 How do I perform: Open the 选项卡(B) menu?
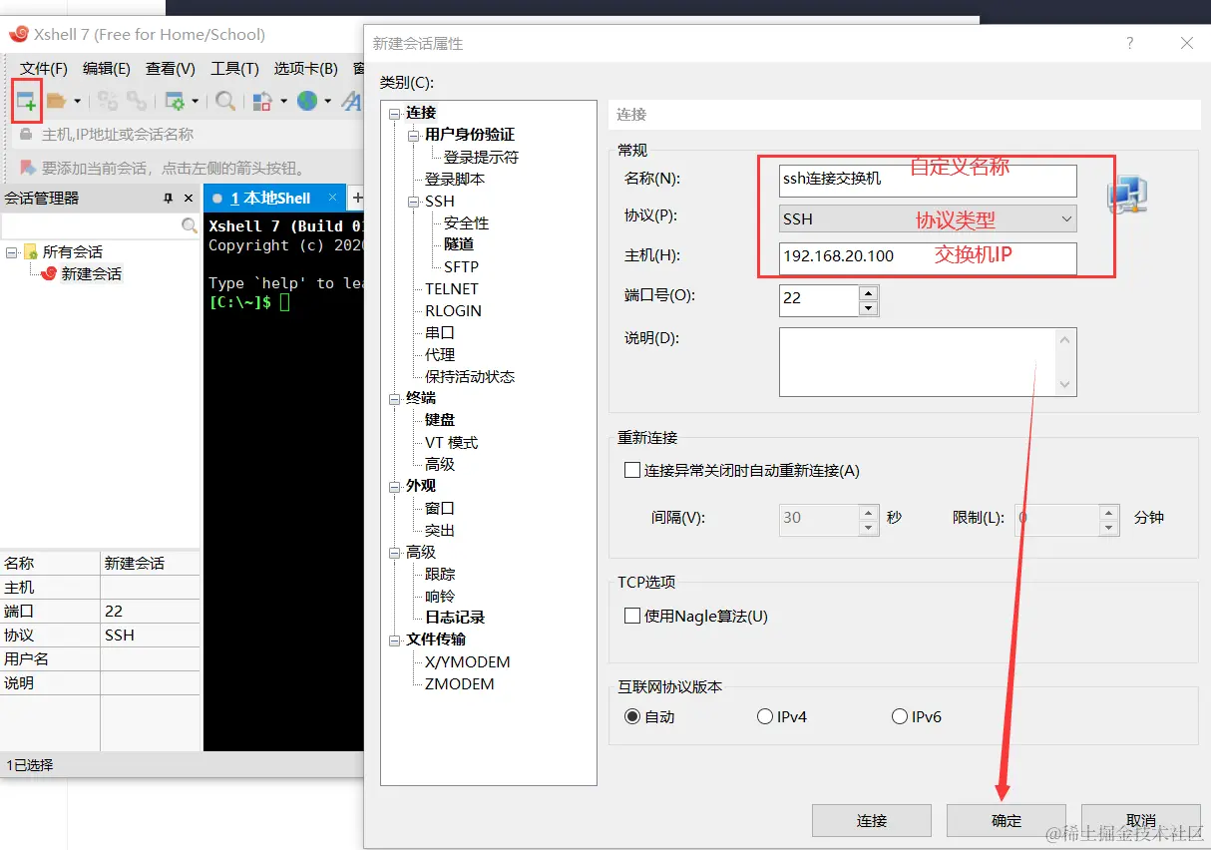click(306, 69)
